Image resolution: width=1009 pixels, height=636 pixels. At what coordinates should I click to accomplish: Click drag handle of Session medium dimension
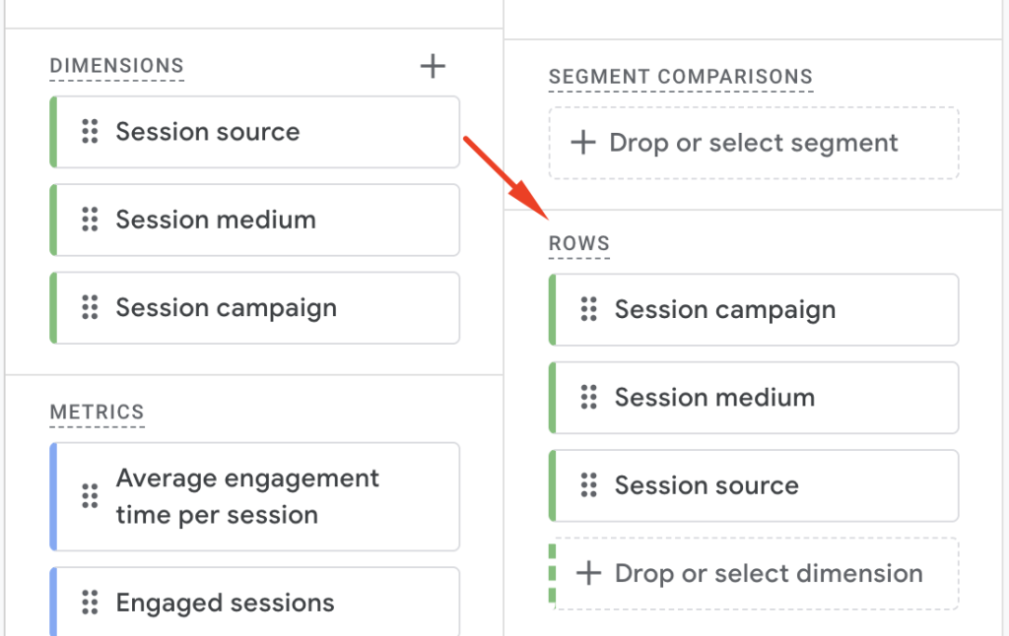click(90, 220)
